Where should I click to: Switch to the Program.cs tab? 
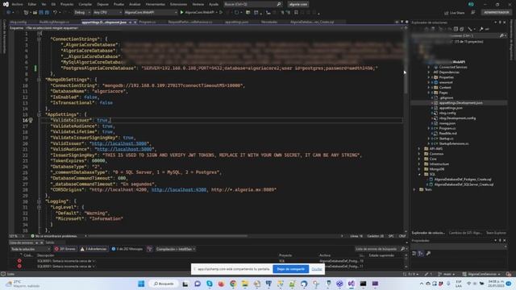147,22
